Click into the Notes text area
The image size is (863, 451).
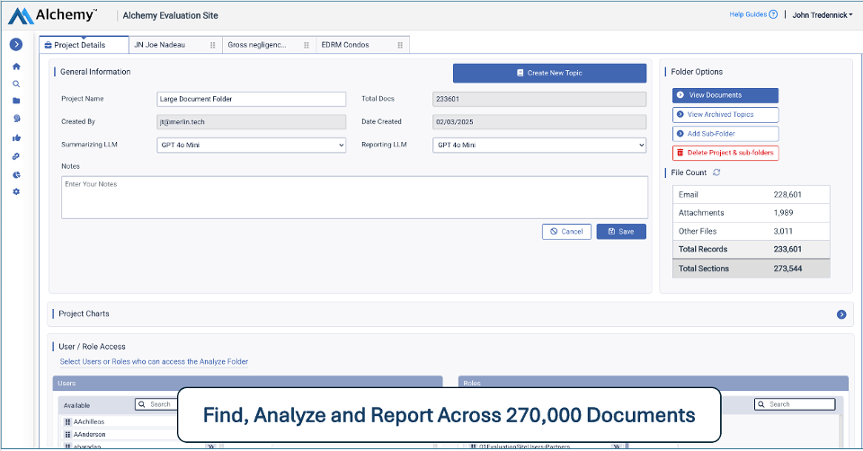(354, 197)
